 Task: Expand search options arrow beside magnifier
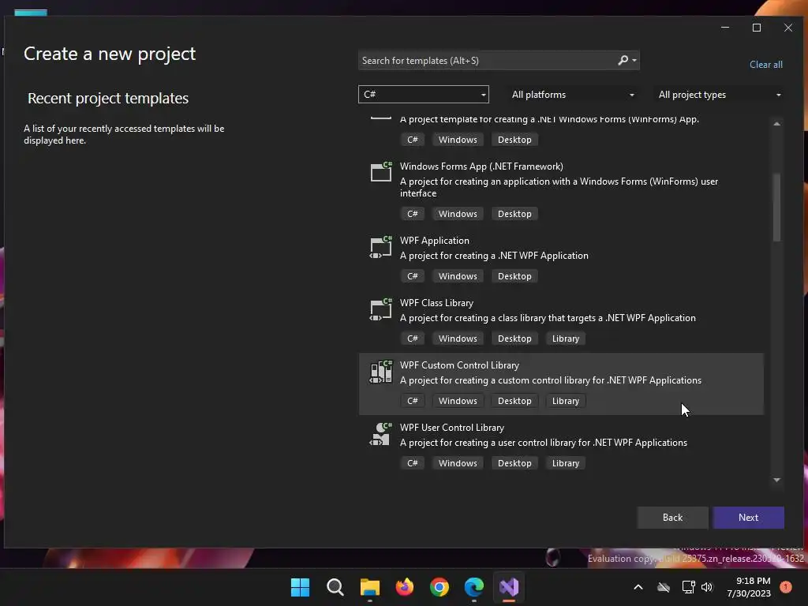pos(634,60)
